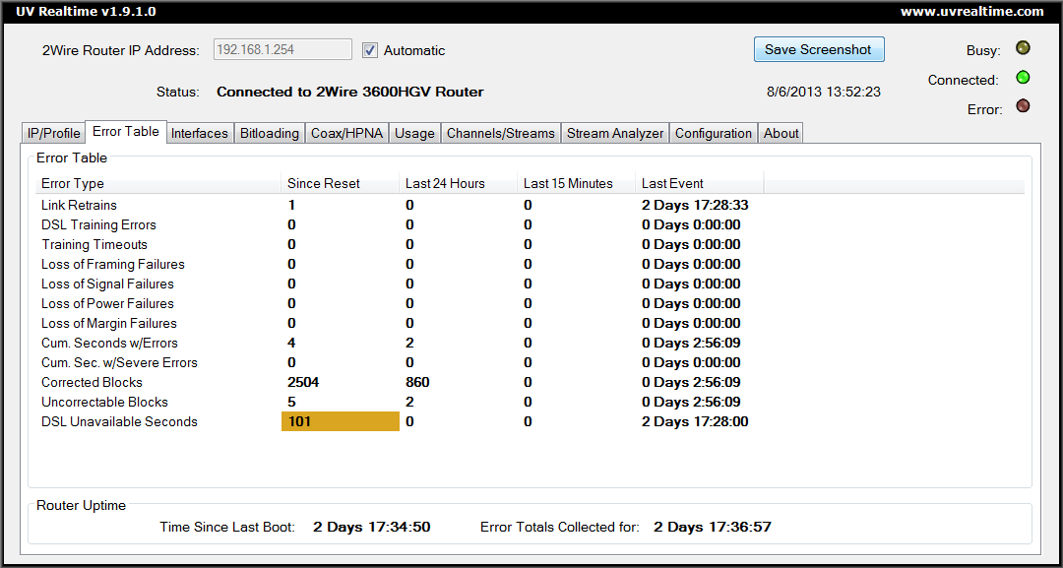Select the highlighted 101 DSL Unavailable Seconds cell
Screen dimensions: 1063x568
(x=340, y=421)
